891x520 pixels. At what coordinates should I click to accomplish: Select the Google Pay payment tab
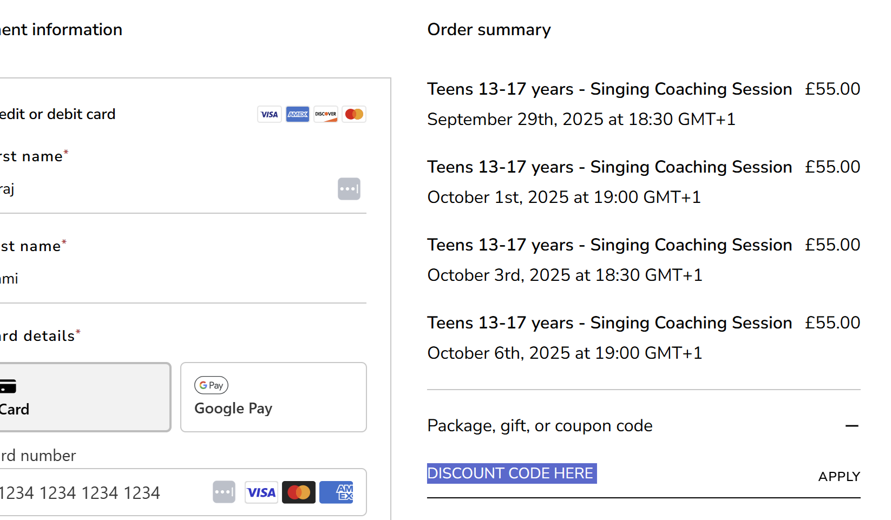[273, 397]
